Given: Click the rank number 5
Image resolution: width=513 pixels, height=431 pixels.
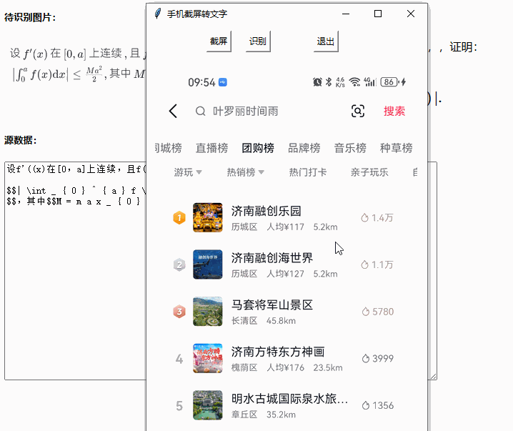Looking at the screenshot, I should (x=179, y=406).
